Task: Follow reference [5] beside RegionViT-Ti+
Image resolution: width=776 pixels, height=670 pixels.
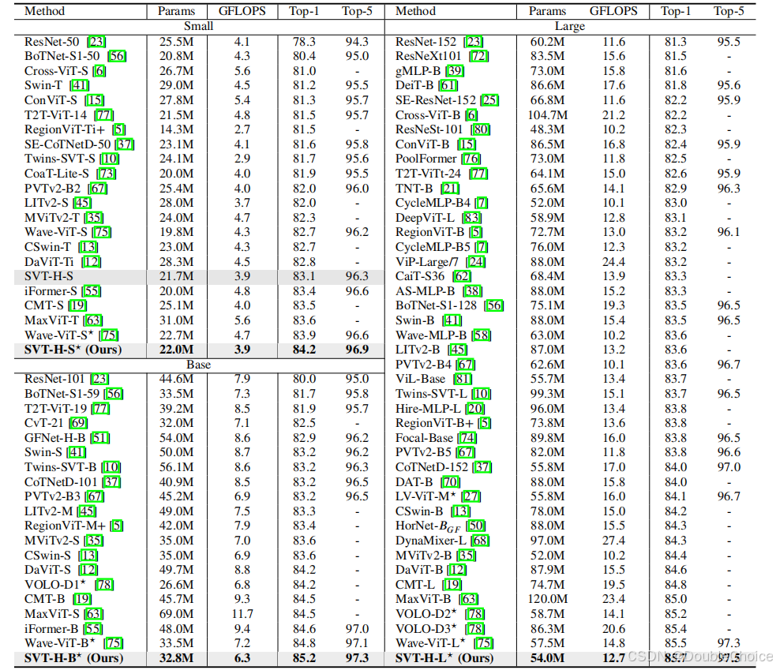Action: point(118,129)
